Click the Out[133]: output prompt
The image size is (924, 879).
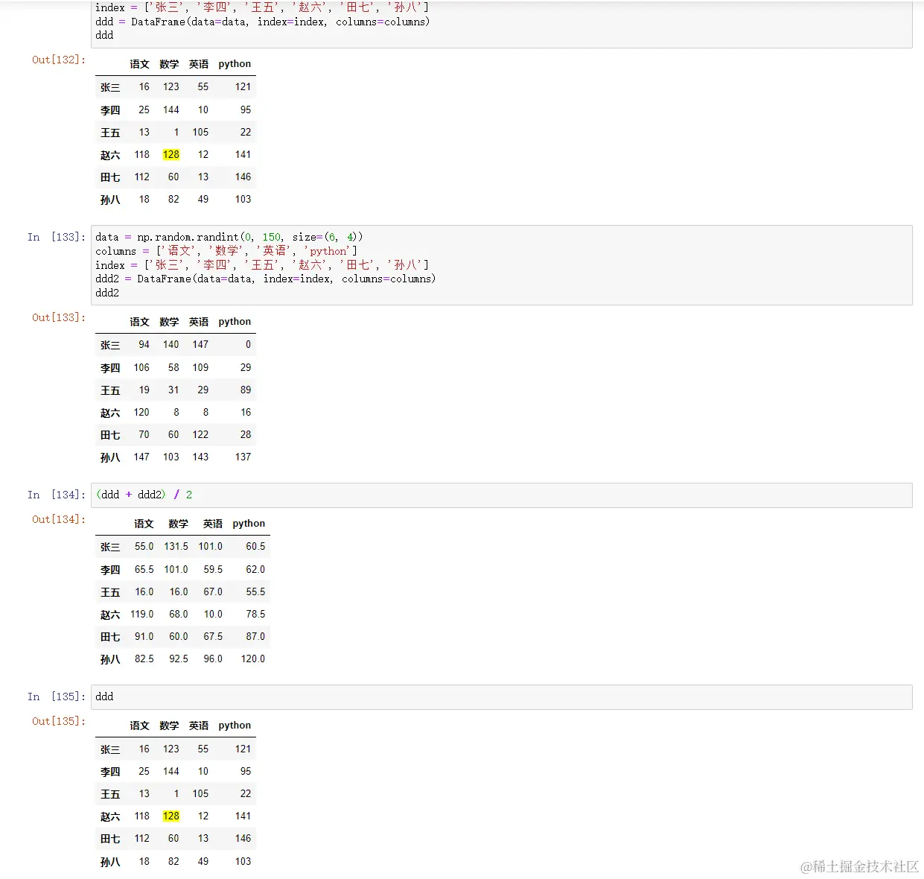coord(59,317)
